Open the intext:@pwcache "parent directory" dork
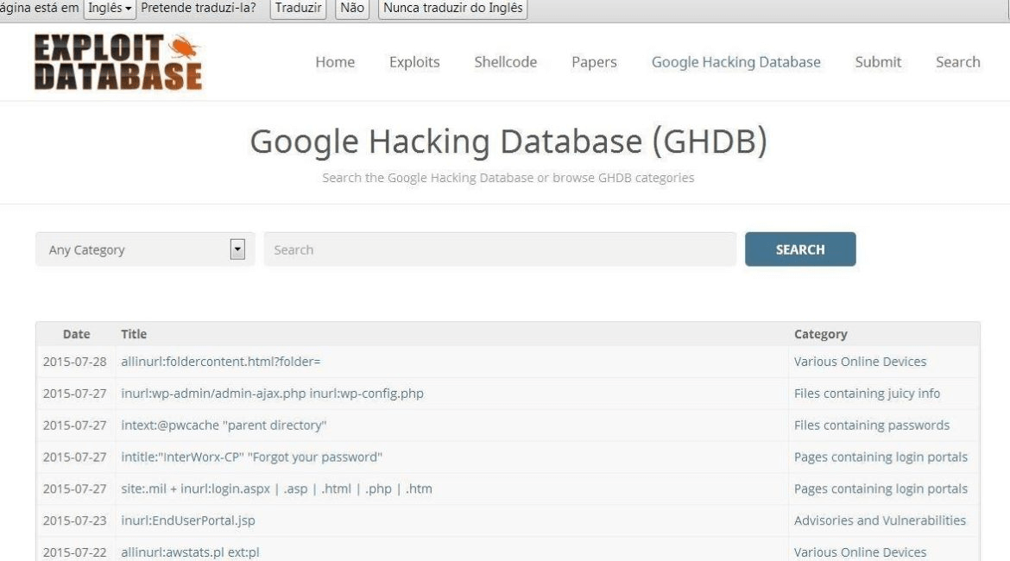Image resolution: width=1010 pixels, height=561 pixels. tap(223, 425)
